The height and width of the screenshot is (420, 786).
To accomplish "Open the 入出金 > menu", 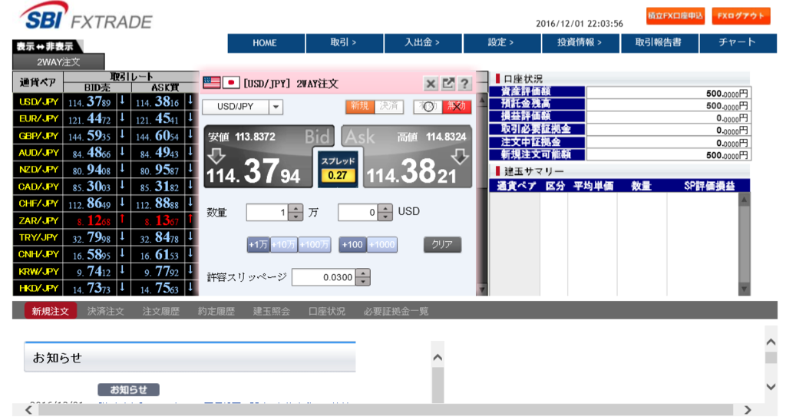I will pyautogui.click(x=423, y=43).
